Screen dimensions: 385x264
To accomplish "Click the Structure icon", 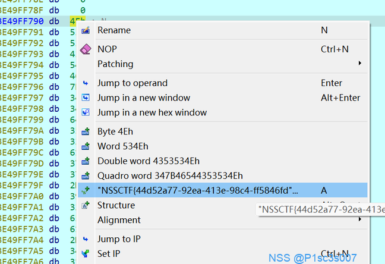I will click(86, 205).
